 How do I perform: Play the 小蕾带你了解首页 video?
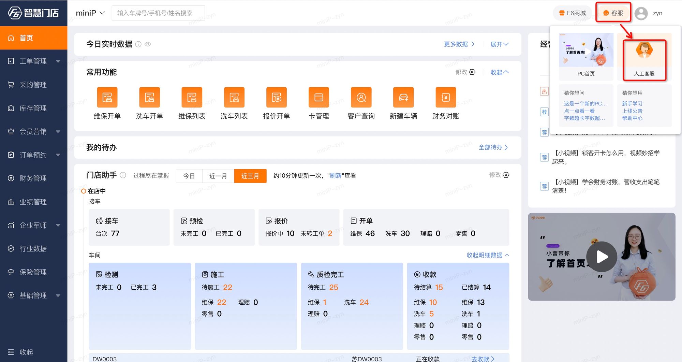coord(602,257)
